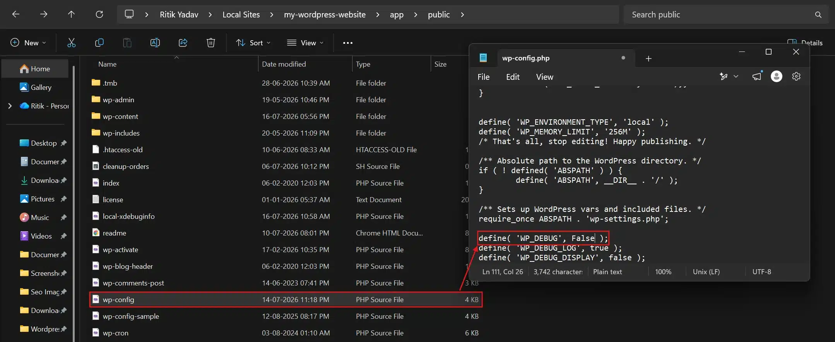This screenshot has width=835, height=342.
Task: Select the wp-includes folder
Action: [x=121, y=133]
